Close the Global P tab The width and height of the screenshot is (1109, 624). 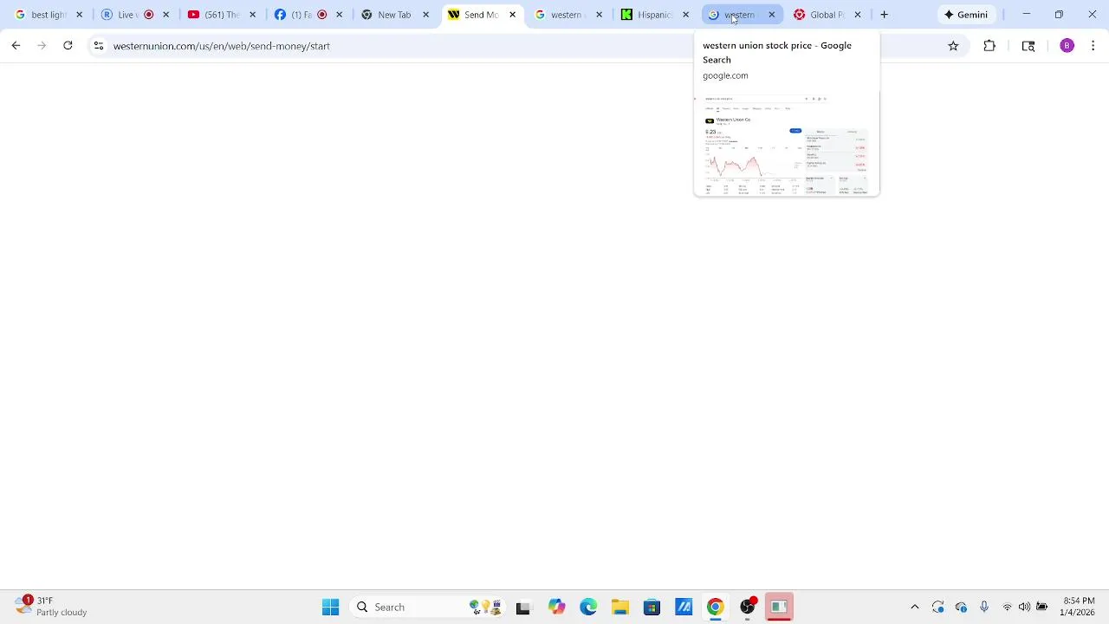(x=858, y=15)
